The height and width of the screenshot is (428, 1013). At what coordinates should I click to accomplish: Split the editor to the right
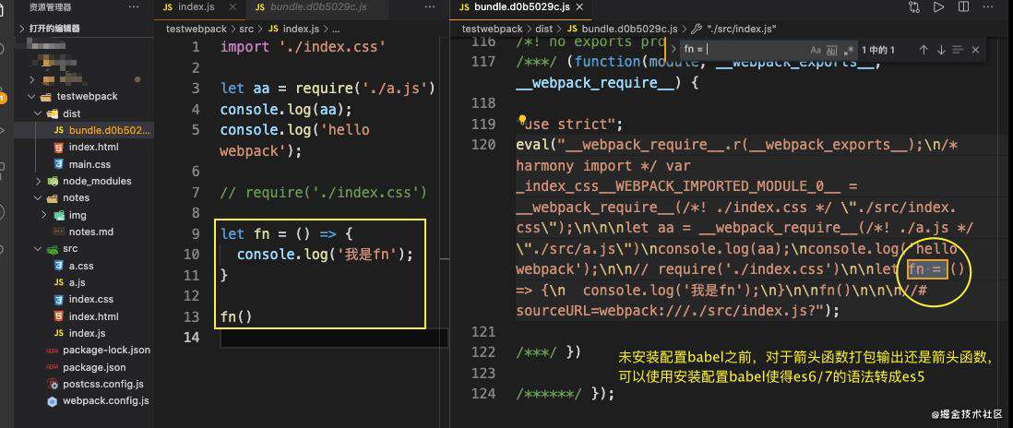click(x=963, y=7)
